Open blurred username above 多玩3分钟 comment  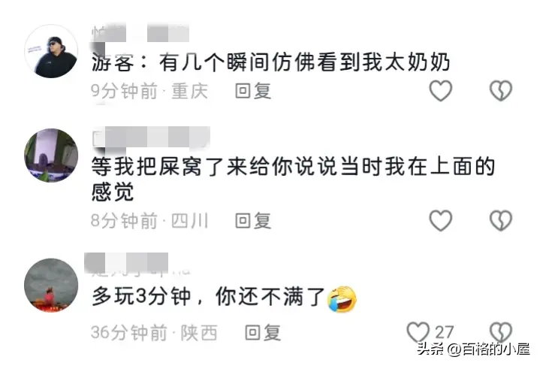137,265
